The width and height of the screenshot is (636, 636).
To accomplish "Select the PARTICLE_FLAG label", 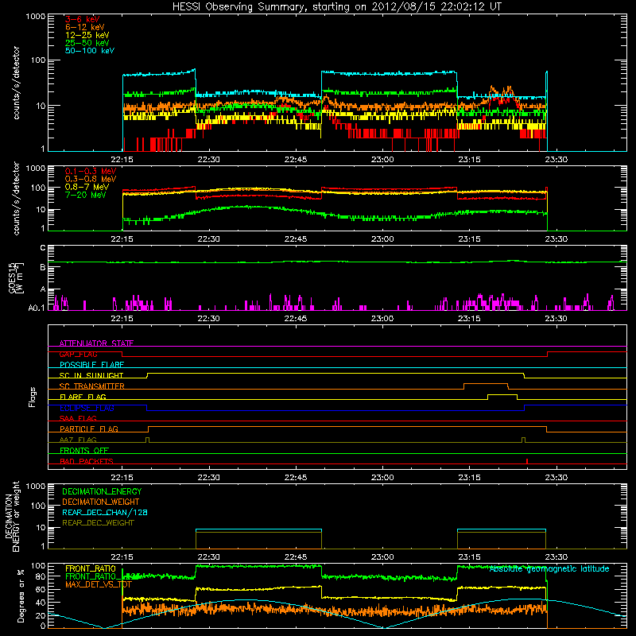I will click(x=89, y=429).
